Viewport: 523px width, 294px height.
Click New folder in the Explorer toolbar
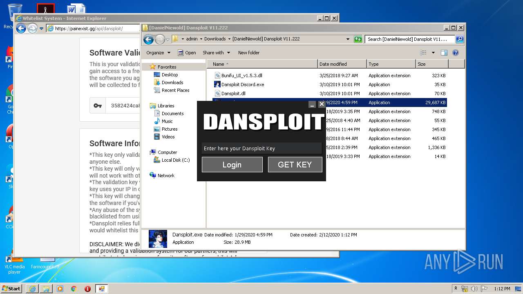pos(249,53)
